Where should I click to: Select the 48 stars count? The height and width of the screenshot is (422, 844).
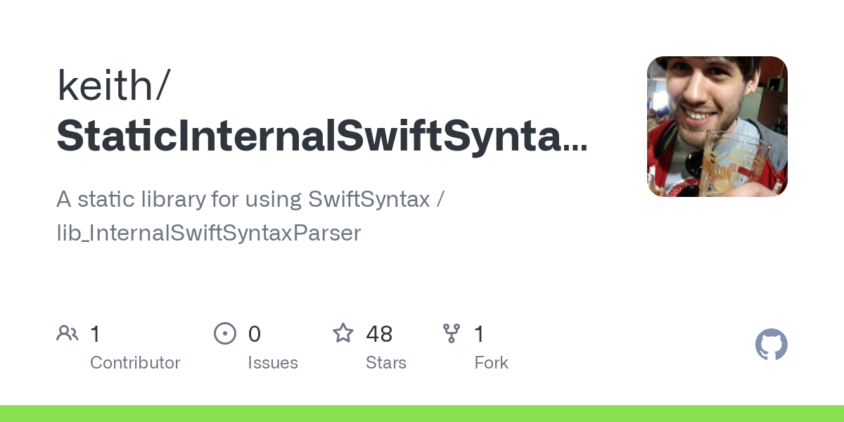(x=379, y=333)
